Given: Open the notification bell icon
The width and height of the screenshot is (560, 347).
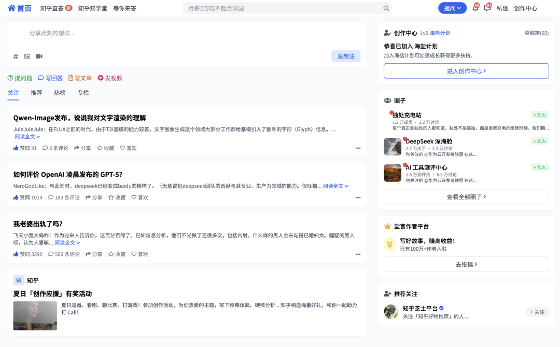Looking at the screenshot, I should pos(474,8).
